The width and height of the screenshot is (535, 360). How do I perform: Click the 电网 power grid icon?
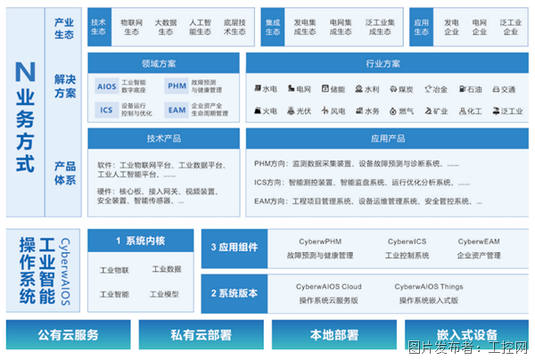(291, 88)
